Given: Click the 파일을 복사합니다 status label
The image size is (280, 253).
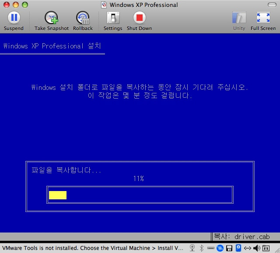Looking at the screenshot, I should [x=66, y=170].
